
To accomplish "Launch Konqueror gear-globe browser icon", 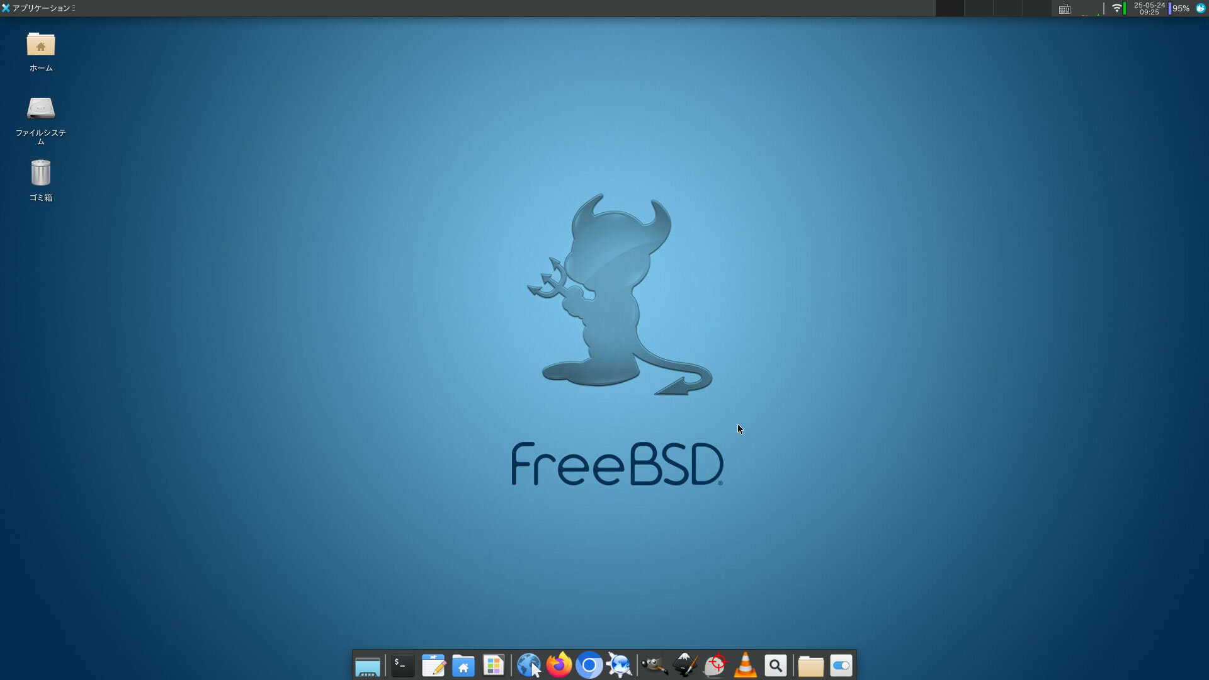I will point(620,666).
